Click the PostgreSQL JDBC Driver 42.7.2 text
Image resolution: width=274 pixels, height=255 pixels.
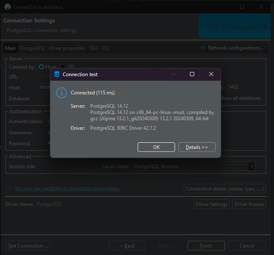pyautogui.click(x=123, y=128)
